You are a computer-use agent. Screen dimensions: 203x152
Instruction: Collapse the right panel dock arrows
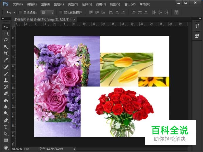point(200,18)
